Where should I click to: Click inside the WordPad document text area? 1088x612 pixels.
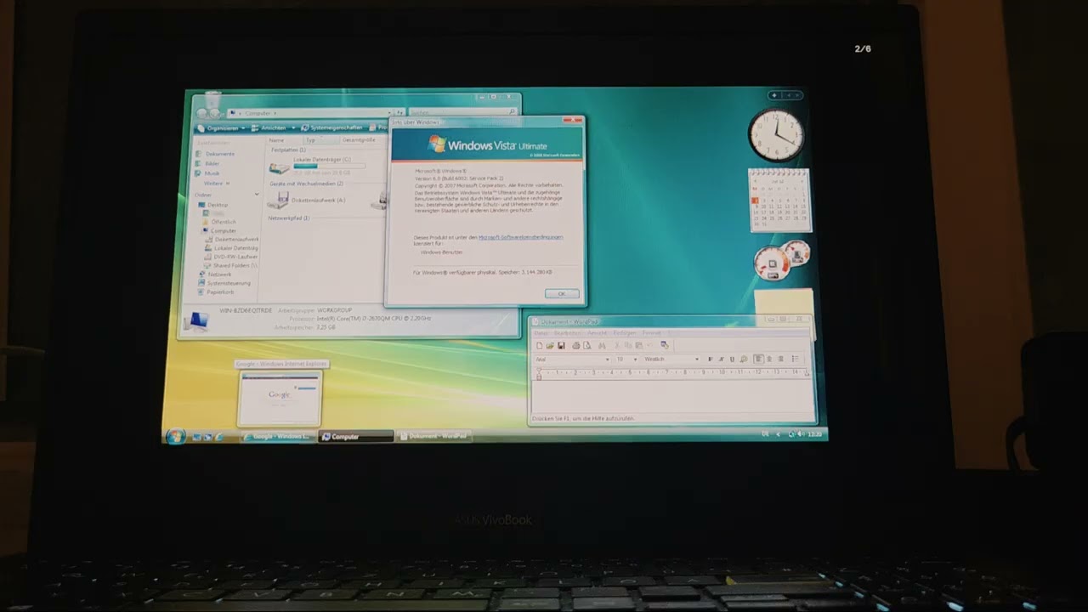point(671,395)
